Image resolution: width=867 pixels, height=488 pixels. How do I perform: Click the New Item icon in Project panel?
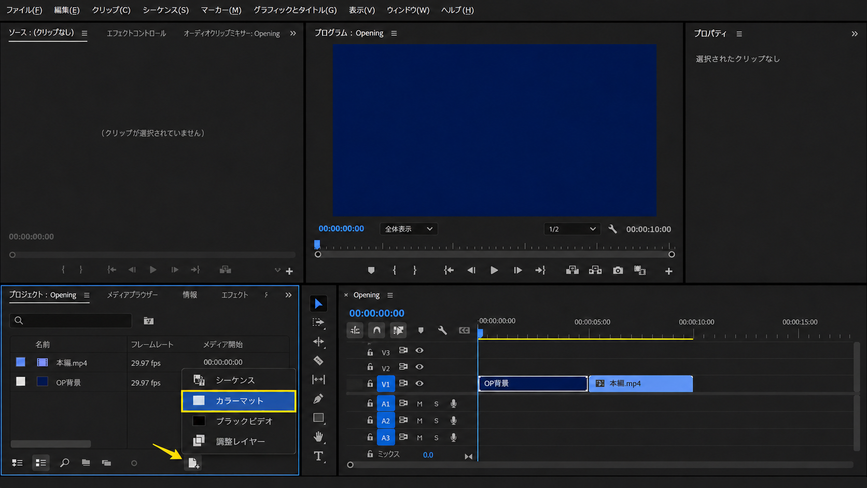click(193, 463)
